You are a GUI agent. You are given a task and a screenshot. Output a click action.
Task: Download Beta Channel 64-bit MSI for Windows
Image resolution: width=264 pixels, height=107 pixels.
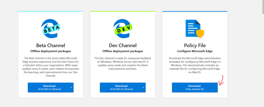[48, 87]
